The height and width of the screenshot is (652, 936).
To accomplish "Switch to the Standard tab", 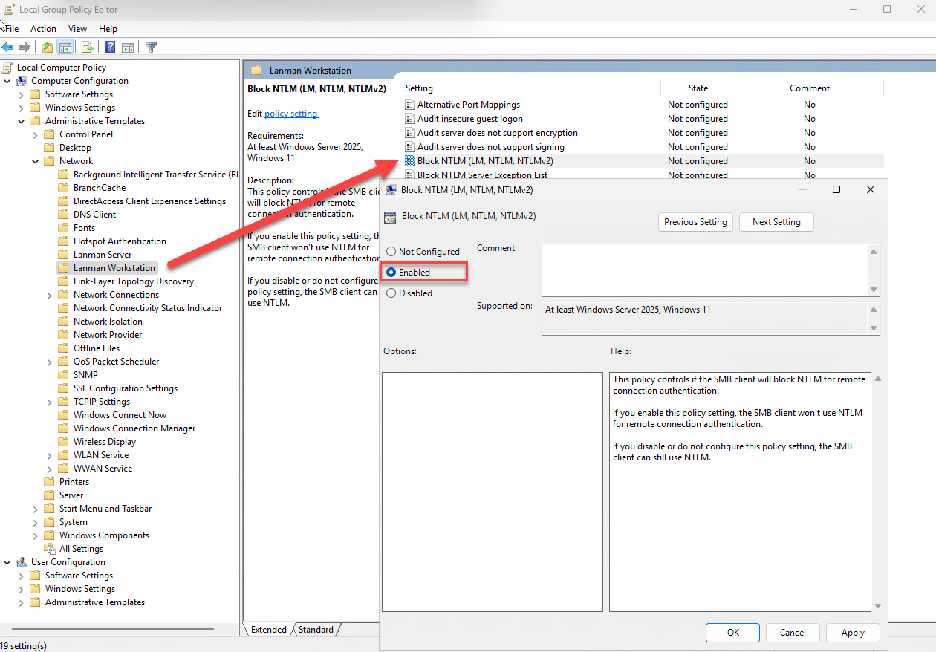I will (x=316, y=629).
